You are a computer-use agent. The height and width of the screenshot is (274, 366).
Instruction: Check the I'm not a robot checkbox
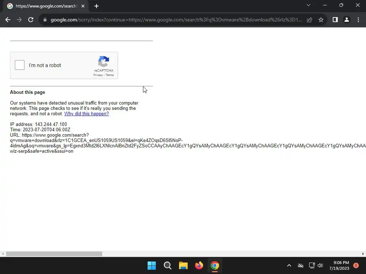tap(20, 65)
